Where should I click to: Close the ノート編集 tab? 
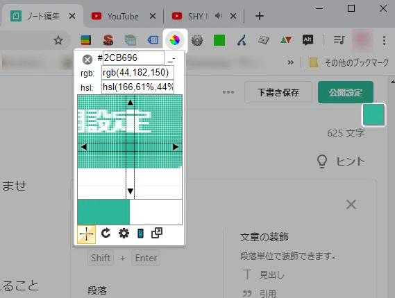(x=72, y=17)
